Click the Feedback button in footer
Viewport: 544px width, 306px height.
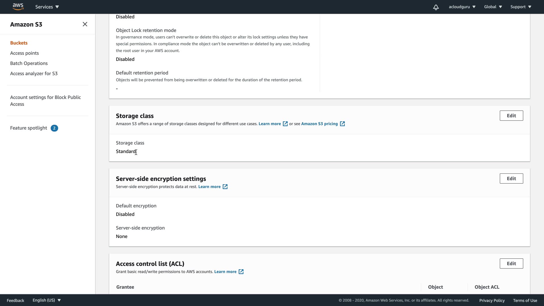[15, 300]
